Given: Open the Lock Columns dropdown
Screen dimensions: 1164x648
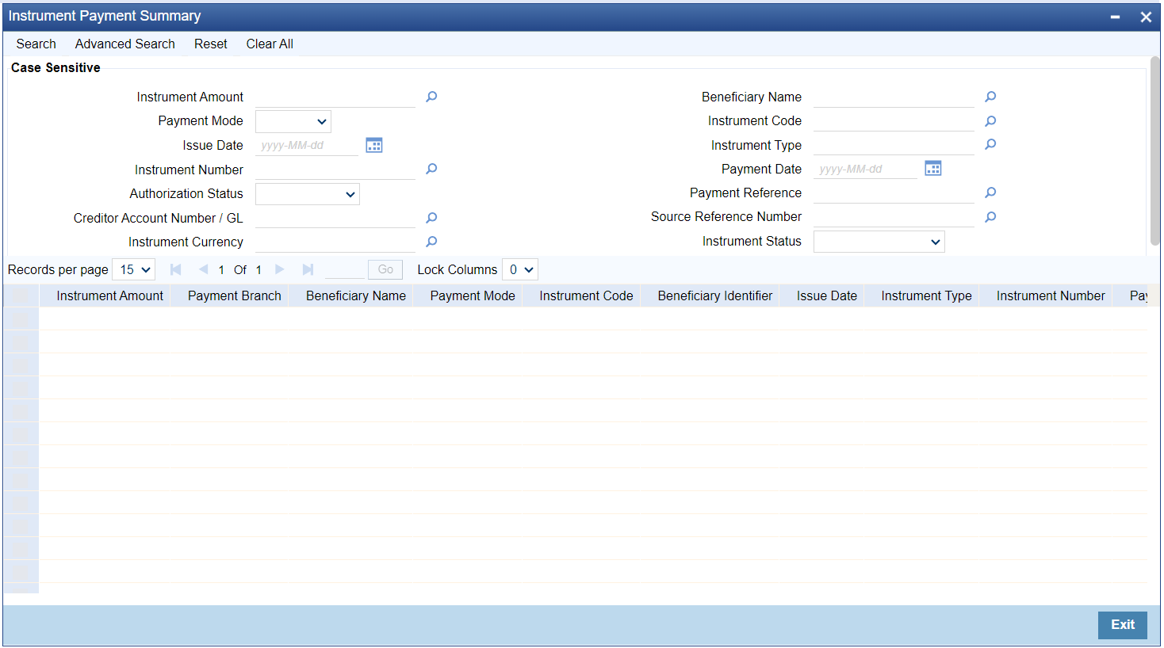Looking at the screenshot, I should [520, 269].
